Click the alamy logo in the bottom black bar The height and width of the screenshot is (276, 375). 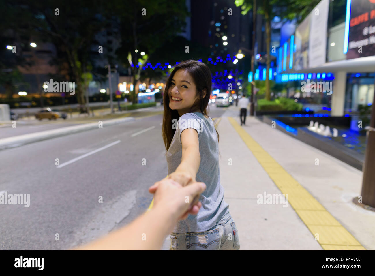(x=29, y=263)
